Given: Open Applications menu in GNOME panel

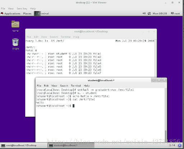Looking at the screenshot, I should coord(12,14).
